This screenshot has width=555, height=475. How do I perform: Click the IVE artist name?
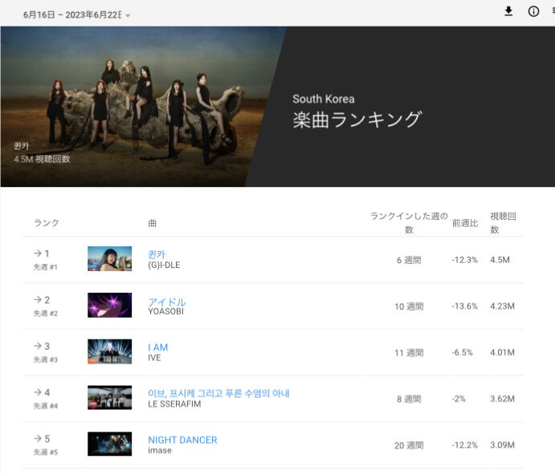point(154,358)
